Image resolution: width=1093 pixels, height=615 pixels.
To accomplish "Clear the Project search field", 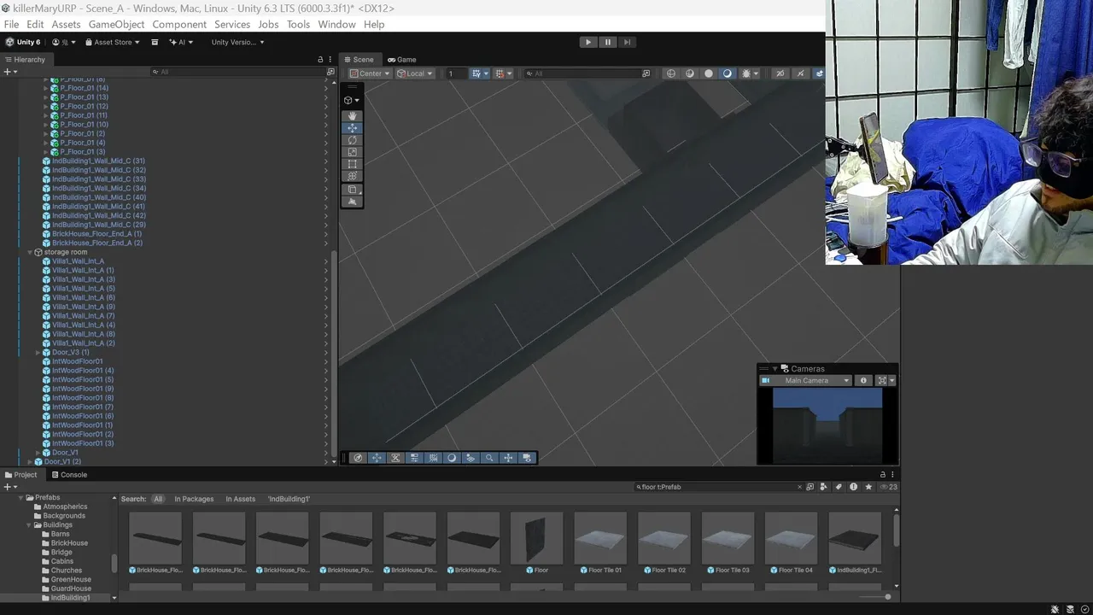I will 800,487.
